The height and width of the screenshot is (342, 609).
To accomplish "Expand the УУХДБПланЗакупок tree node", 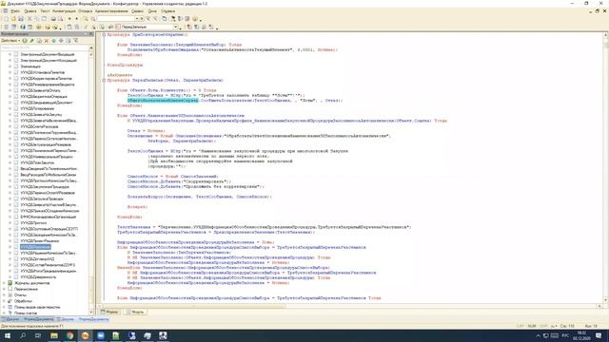I will 10,162.
